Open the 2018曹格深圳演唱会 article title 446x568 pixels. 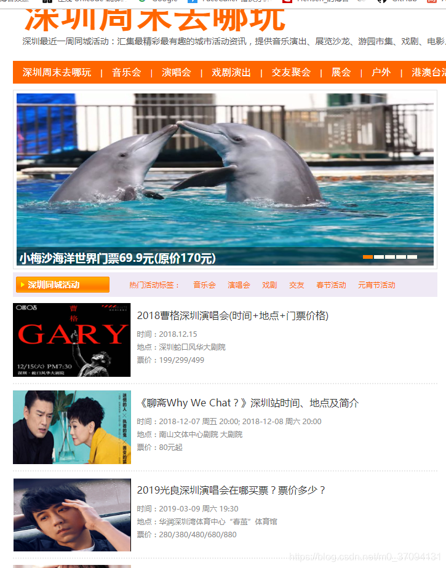[233, 316]
